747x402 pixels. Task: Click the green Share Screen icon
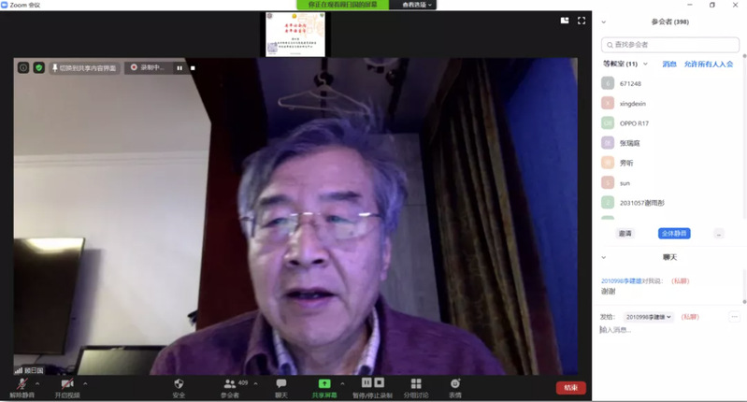coord(324,383)
